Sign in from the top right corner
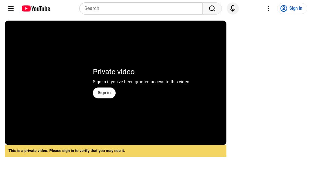The height and width of the screenshot is (175, 312). (x=292, y=8)
